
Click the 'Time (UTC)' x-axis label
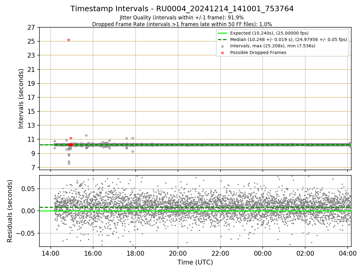click(195, 262)
